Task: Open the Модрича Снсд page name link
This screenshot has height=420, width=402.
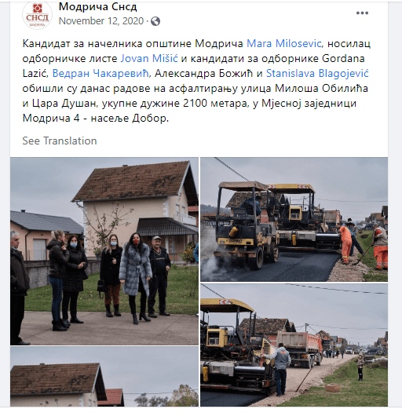Action: (98, 7)
